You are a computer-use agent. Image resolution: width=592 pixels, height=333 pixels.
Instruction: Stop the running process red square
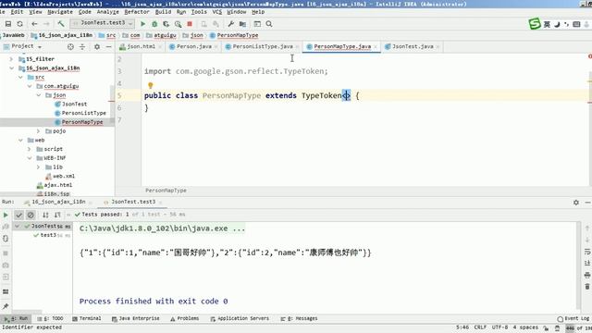(190, 24)
